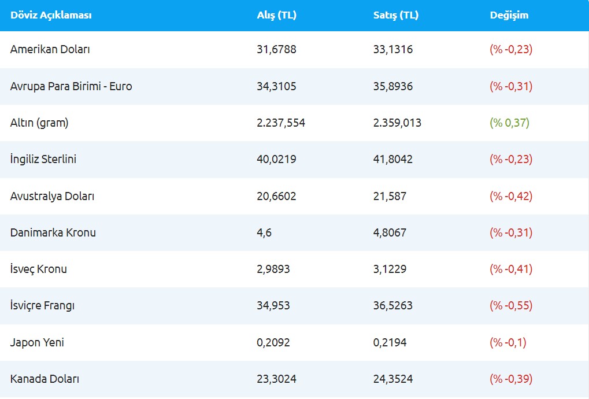
Task: Click Euro selling price 35,8936
Action: coord(393,86)
